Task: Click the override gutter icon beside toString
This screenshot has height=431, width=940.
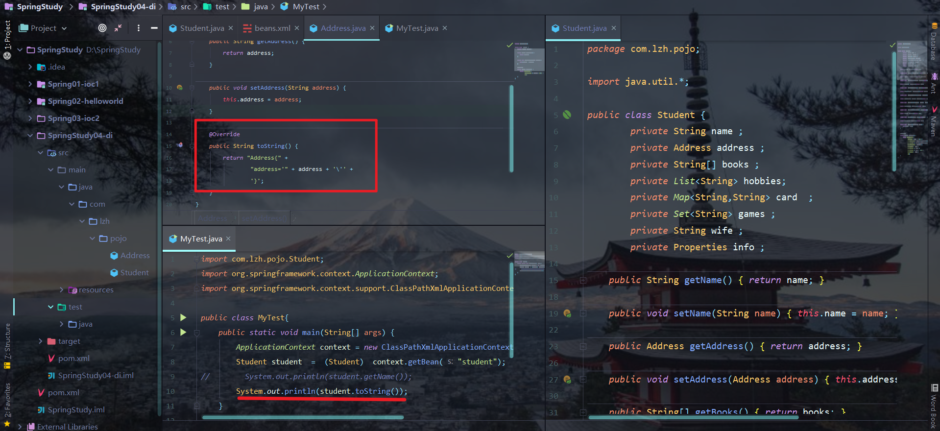Action: [180, 145]
